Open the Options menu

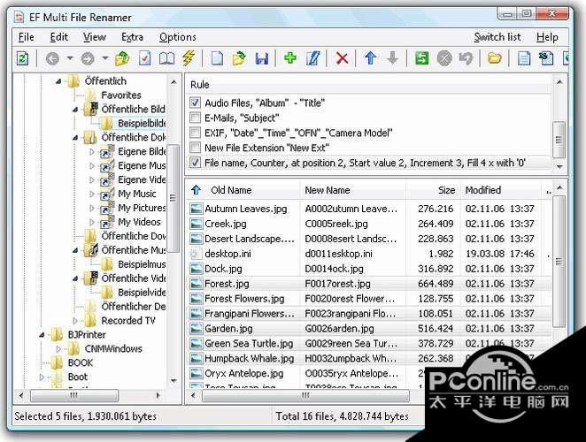pyautogui.click(x=178, y=37)
